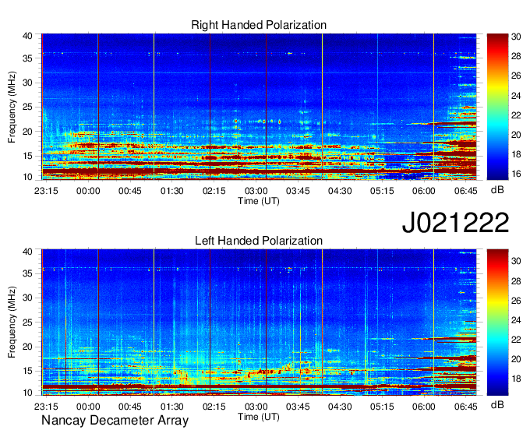Click 23:15 tick on the right-handed plot

(46, 191)
